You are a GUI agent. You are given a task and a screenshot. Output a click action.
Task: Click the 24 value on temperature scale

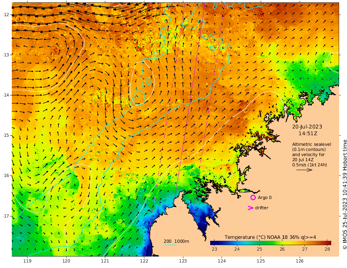pos(237,249)
